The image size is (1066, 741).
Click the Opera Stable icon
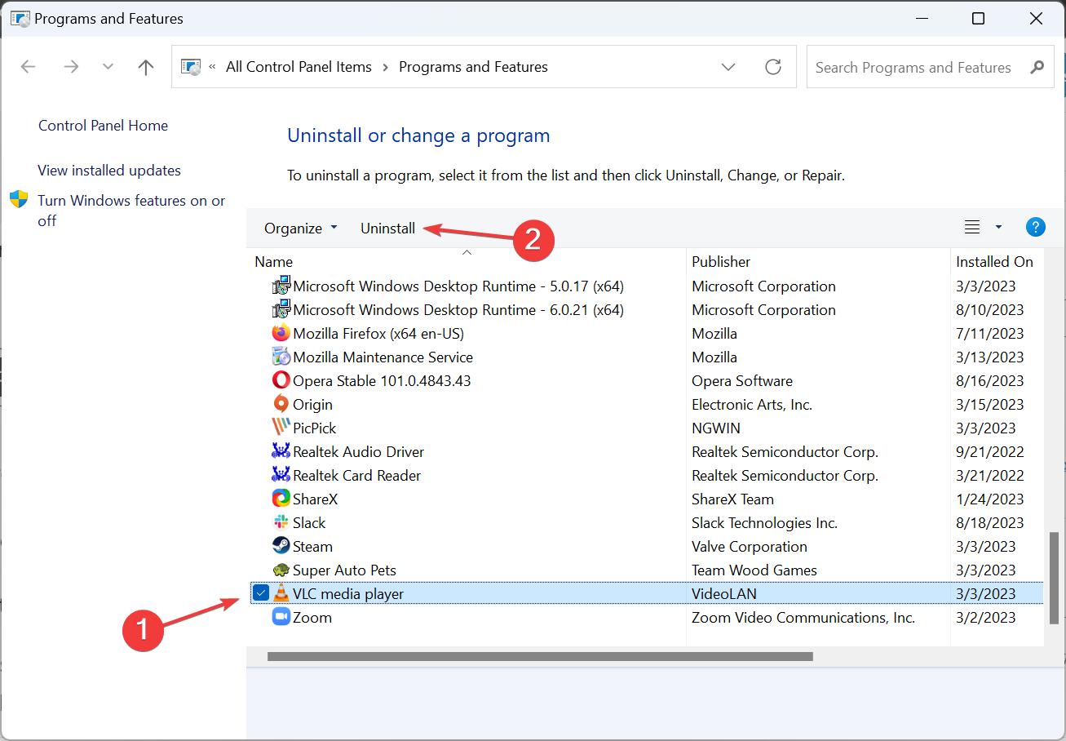pyautogui.click(x=281, y=380)
